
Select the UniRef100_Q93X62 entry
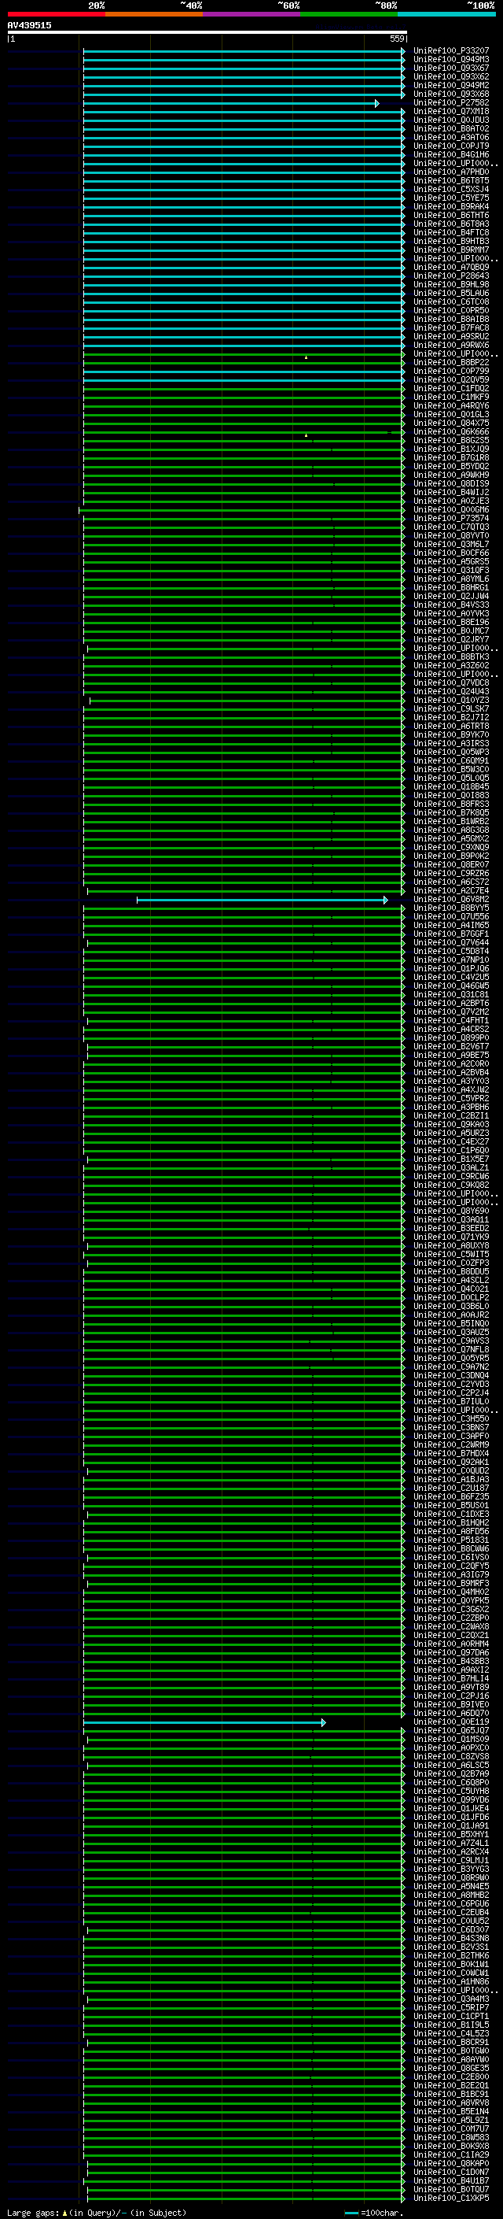(x=450, y=76)
